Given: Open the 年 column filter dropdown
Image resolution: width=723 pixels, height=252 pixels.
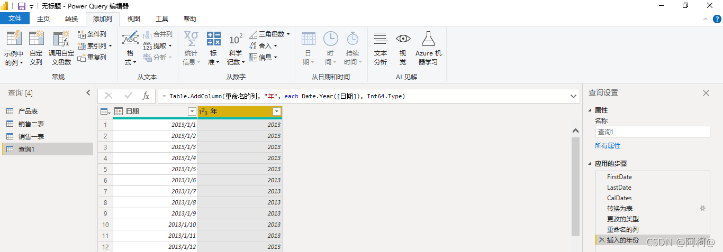Looking at the screenshot, I should [276, 111].
